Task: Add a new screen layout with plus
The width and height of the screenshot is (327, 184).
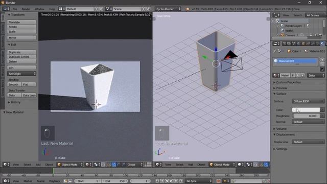Action: point(97,9)
